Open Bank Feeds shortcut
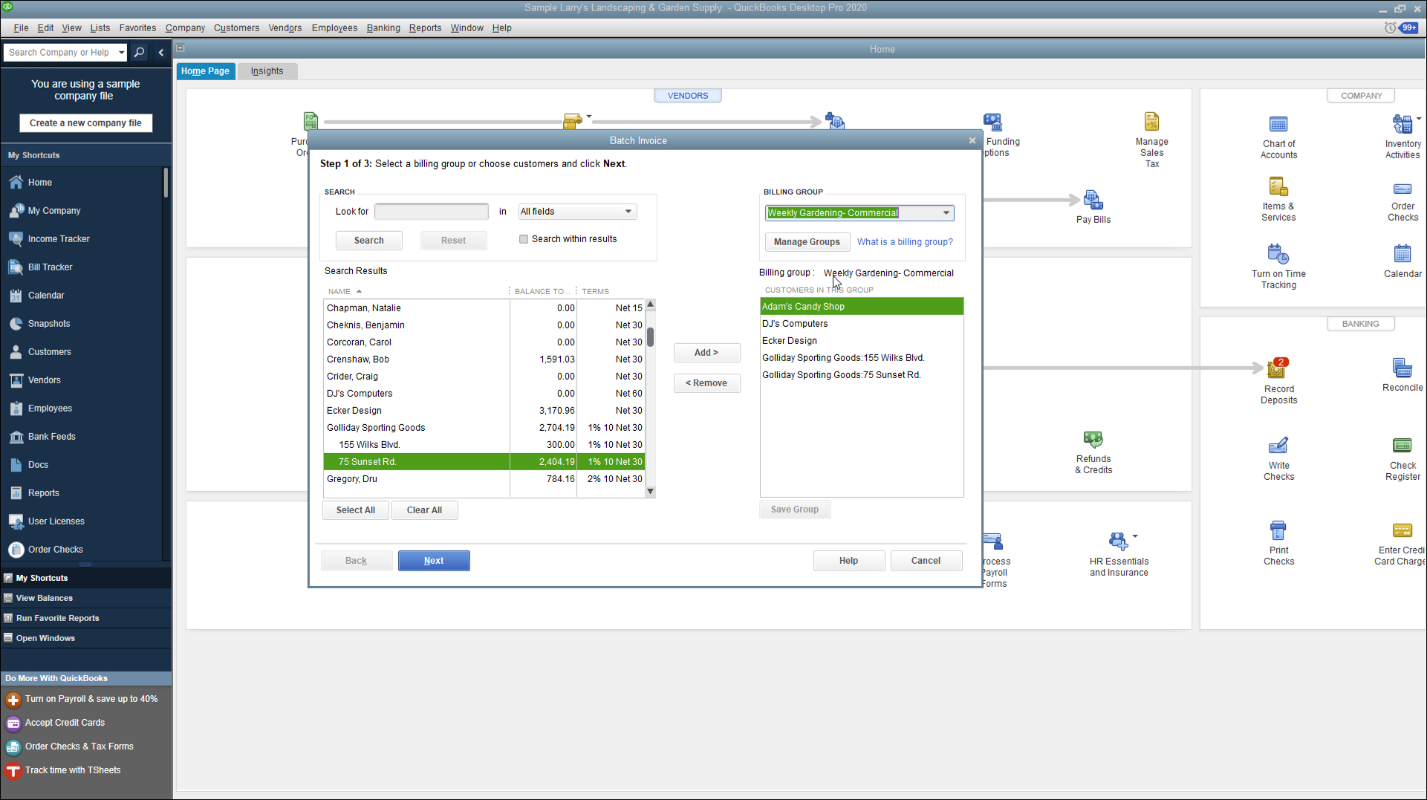1427x800 pixels. pyautogui.click(x=51, y=437)
